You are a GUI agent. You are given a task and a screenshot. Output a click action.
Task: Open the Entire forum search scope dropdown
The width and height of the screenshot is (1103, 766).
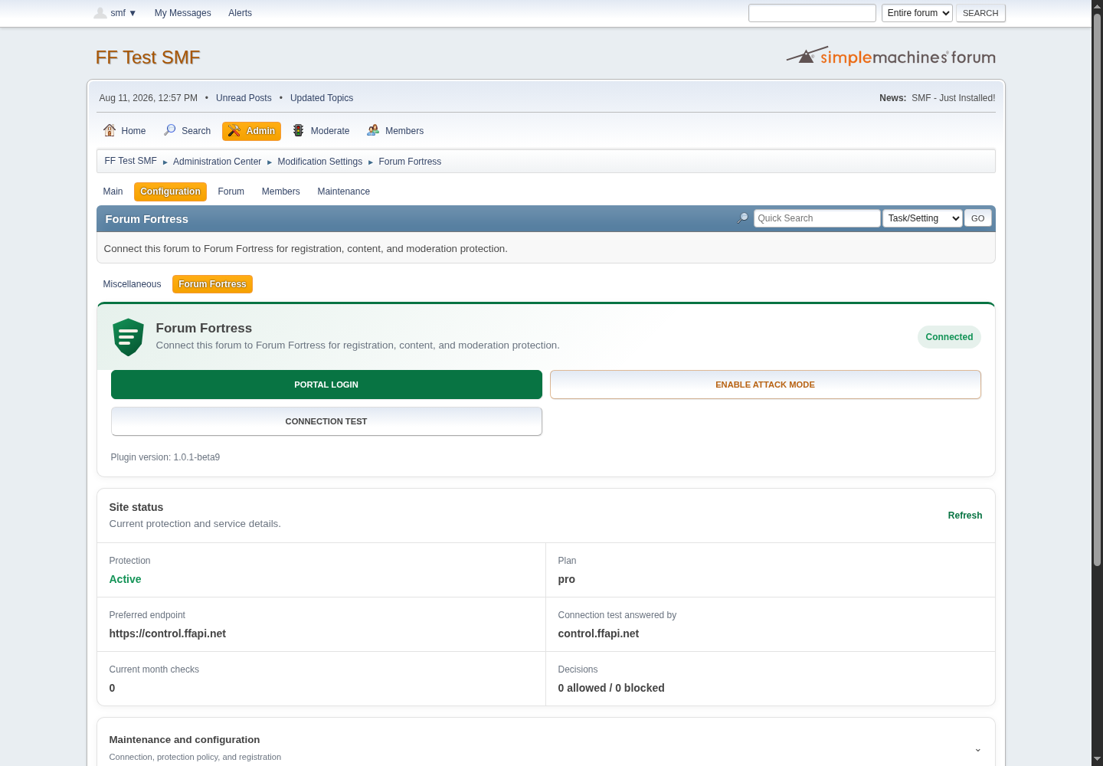coord(917,13)
